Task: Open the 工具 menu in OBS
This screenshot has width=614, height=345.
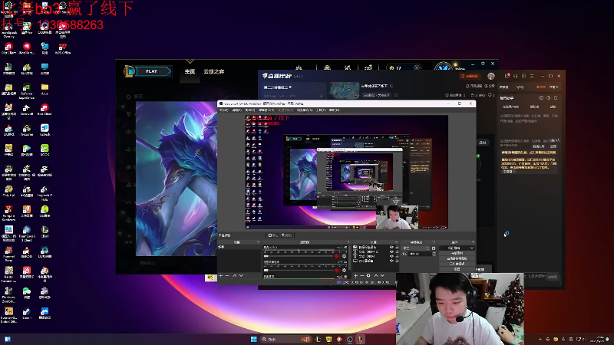Action: (321, 110)
